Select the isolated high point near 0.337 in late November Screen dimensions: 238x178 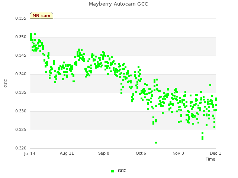[x=210, y=85]
